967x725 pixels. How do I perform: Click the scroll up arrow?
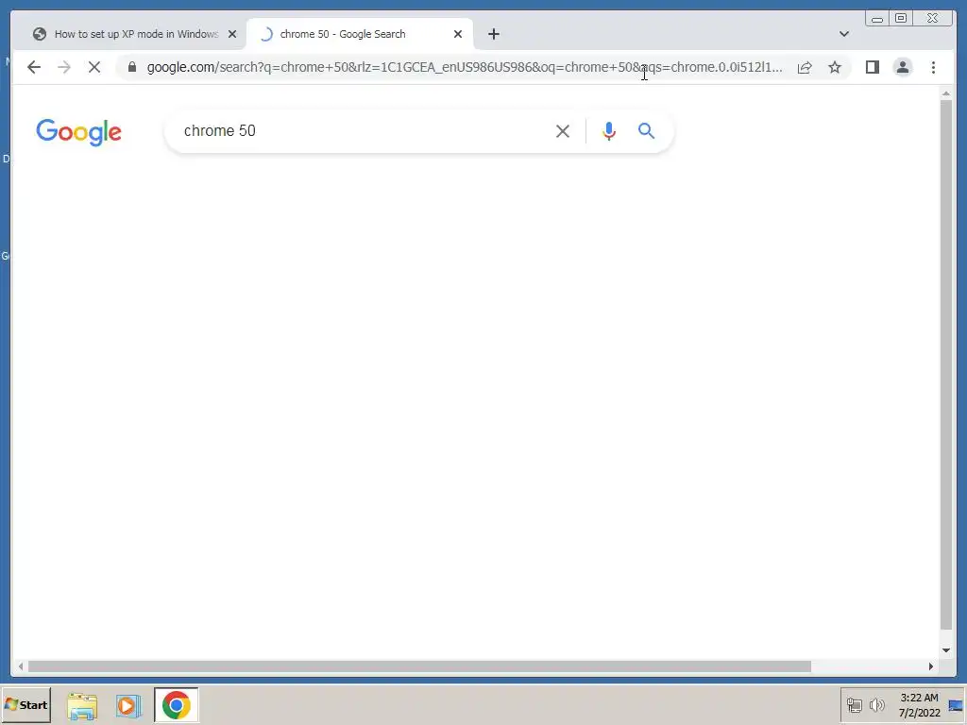[x=946, y=93]
